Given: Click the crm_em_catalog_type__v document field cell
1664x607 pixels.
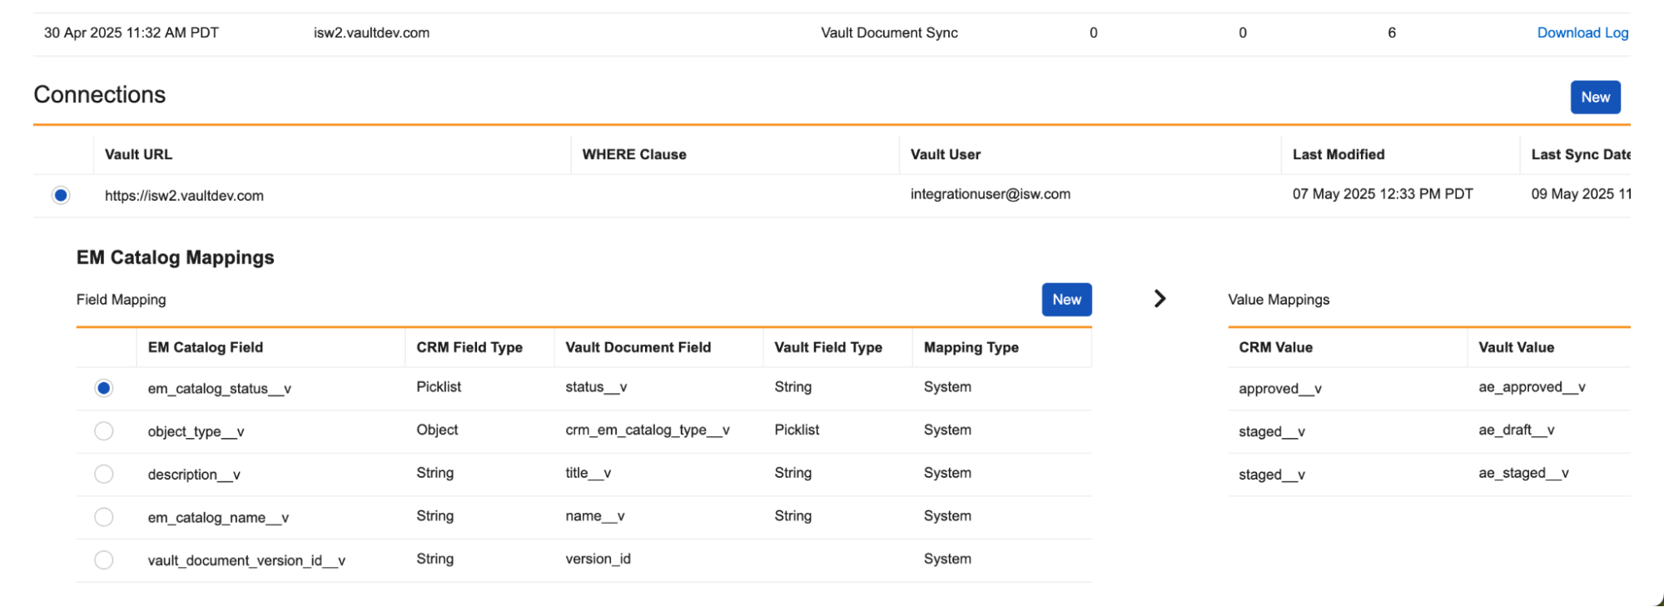Looking at the screenshot, I should click(x=647, y=430).
